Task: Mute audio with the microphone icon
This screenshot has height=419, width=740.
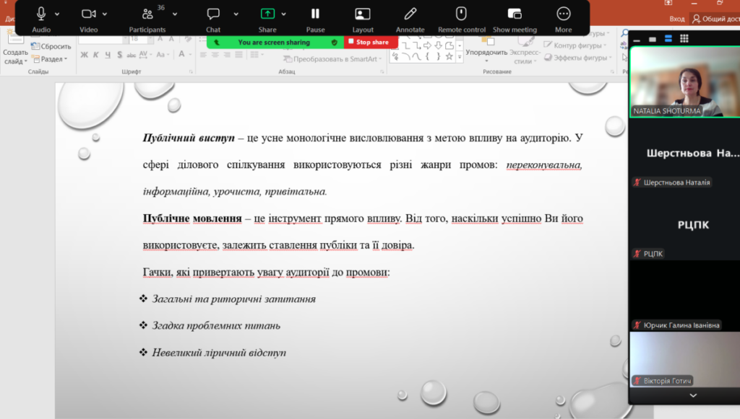Action: (x=41, y=14)
